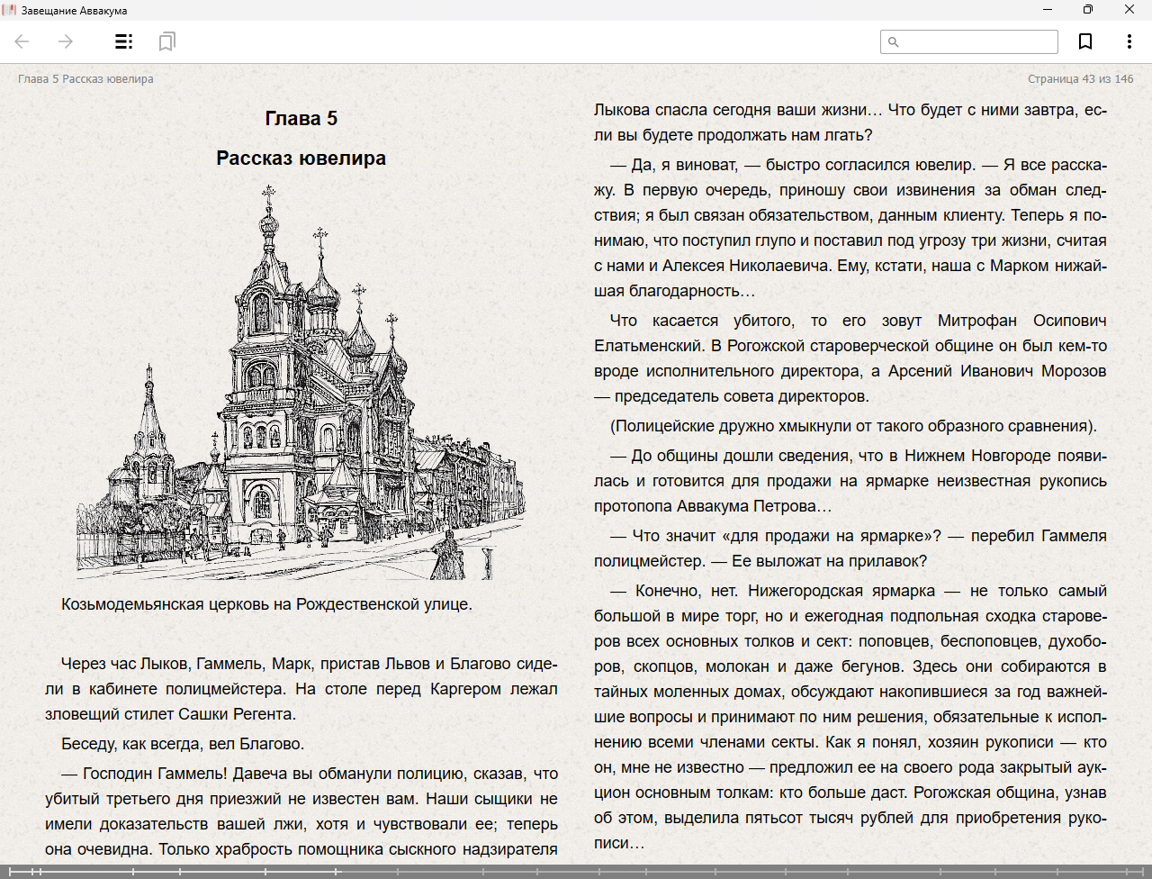Viewport: 1152px width, 879px height.
Task: Click the caption under the church drawing
Action: pyautogui.click(x=266, y=604)
